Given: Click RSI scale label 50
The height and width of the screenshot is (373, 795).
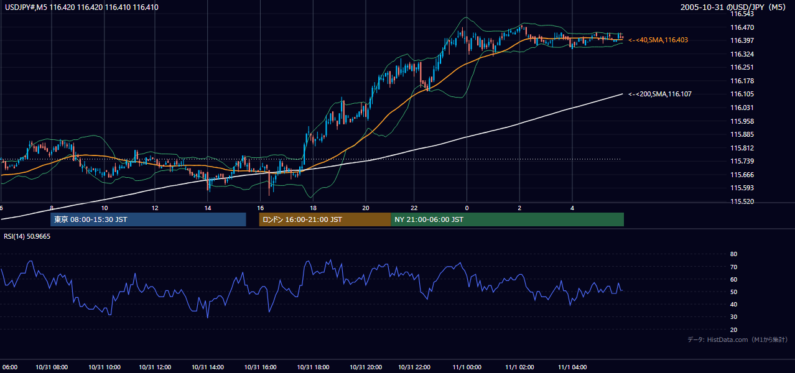Looking at the screenshot, I should tap(734, 292).
